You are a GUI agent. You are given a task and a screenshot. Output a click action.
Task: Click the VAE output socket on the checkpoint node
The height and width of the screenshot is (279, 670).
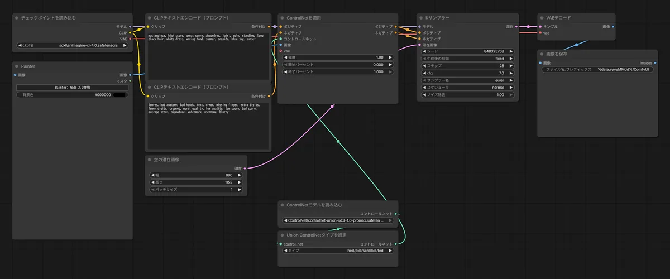coord(130,39)
